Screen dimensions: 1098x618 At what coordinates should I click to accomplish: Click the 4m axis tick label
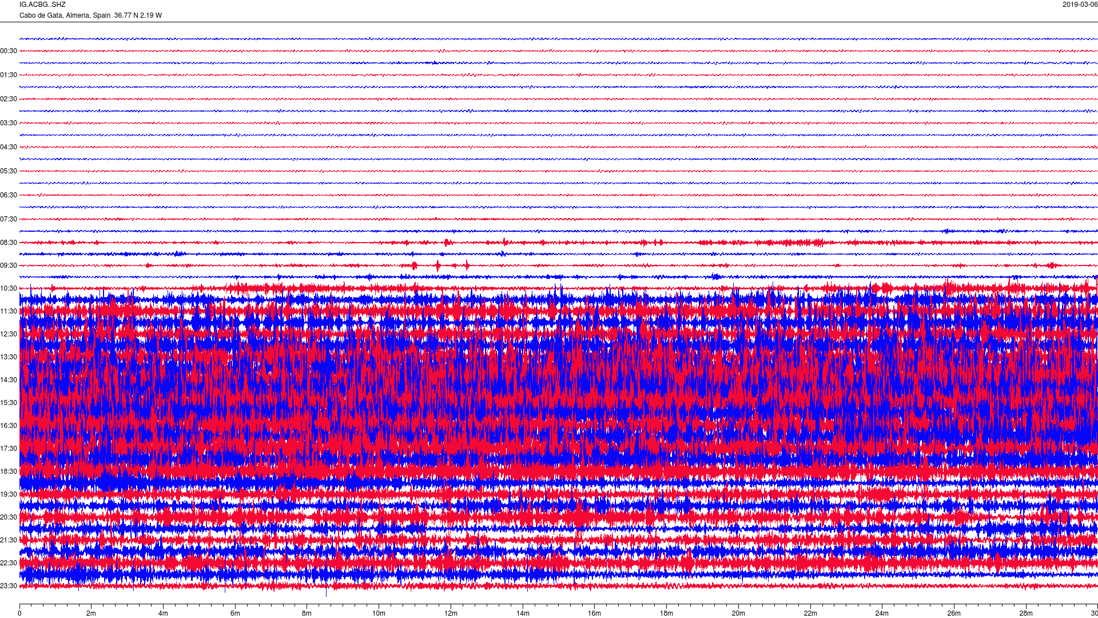tap(163, 613)
